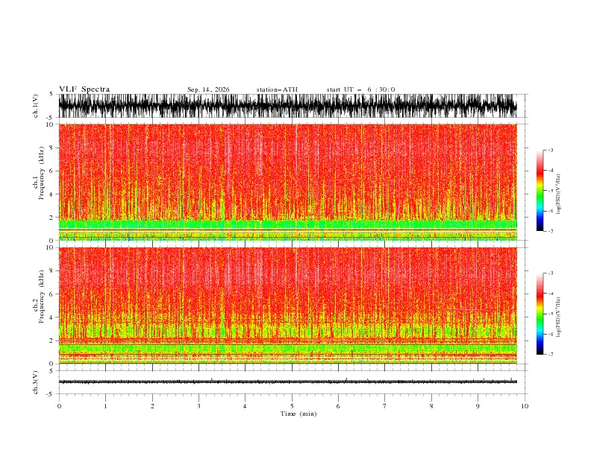
Task: Click the 10 minute tick label
Action: [525, 406]
